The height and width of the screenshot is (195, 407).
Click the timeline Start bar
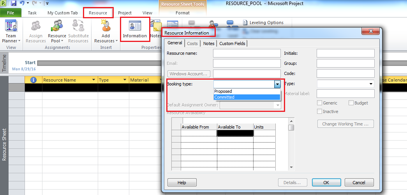pyautogui.click(x=99, y=63)
